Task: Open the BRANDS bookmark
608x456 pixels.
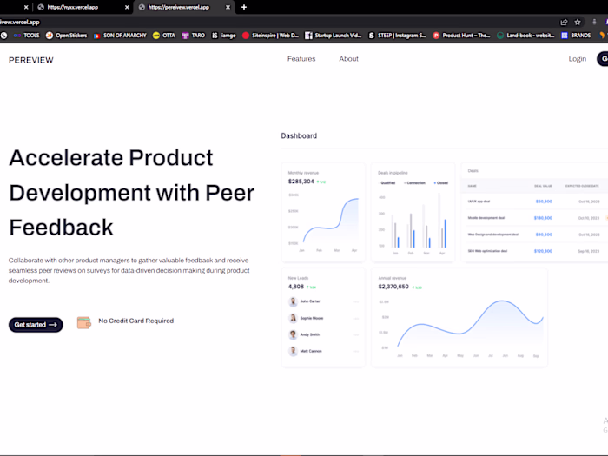Action: pyautogui.click(x=576, y=36)
